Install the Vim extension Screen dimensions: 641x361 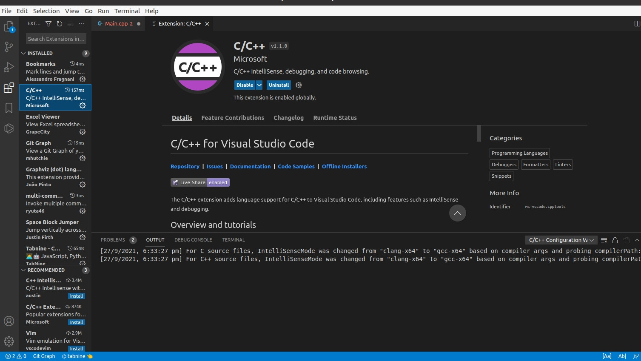pyautogui.click(x=77, y=349)
